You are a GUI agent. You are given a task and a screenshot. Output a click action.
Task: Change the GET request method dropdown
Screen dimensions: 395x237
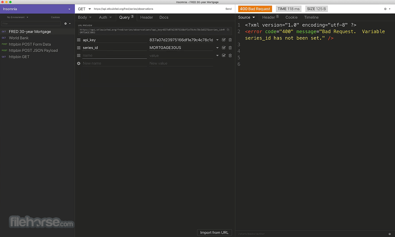pos(84,9)
